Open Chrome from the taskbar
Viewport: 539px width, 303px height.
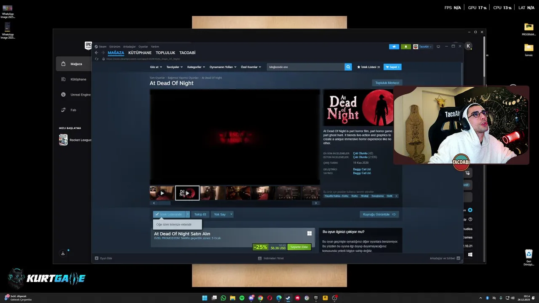(260, 298)
